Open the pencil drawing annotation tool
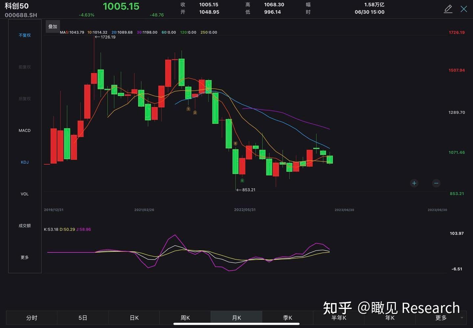Image resolution: width=473 pixels, height=328 pixels. [x=448, y=9]
